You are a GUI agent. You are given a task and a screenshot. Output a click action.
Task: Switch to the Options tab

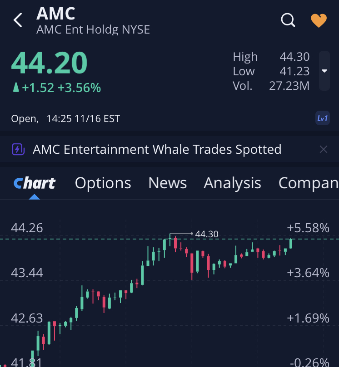(x=103, y=183)
